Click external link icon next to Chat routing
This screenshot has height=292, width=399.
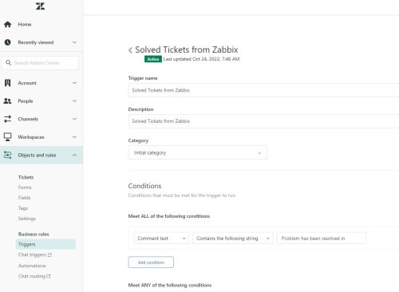[49, 276]
